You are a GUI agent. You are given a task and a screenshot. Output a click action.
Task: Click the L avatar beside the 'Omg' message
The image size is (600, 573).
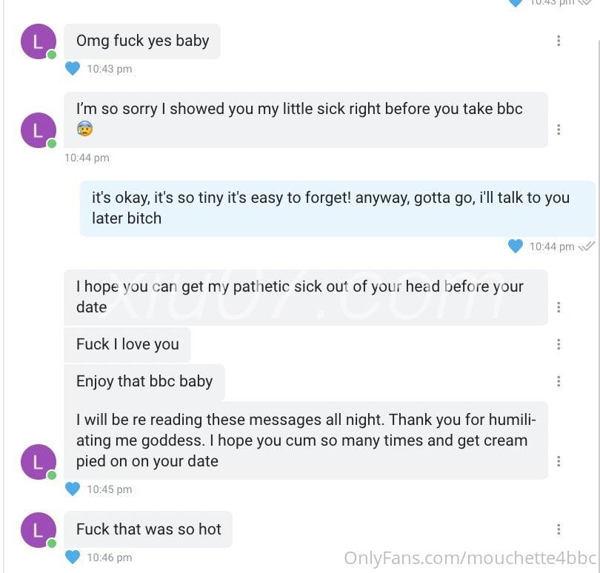click(39, 41)
